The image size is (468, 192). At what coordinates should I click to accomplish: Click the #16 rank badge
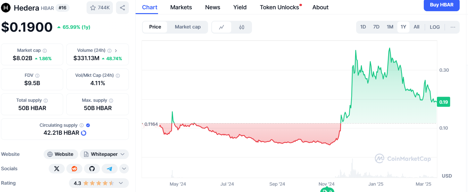(63, 8)
